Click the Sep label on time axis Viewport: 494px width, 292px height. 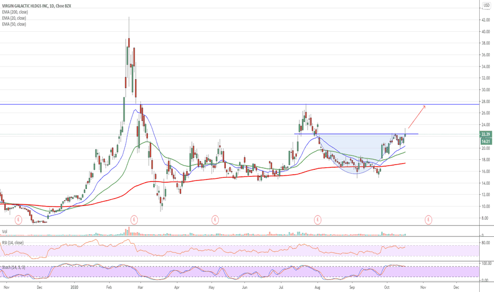[352, 287]
